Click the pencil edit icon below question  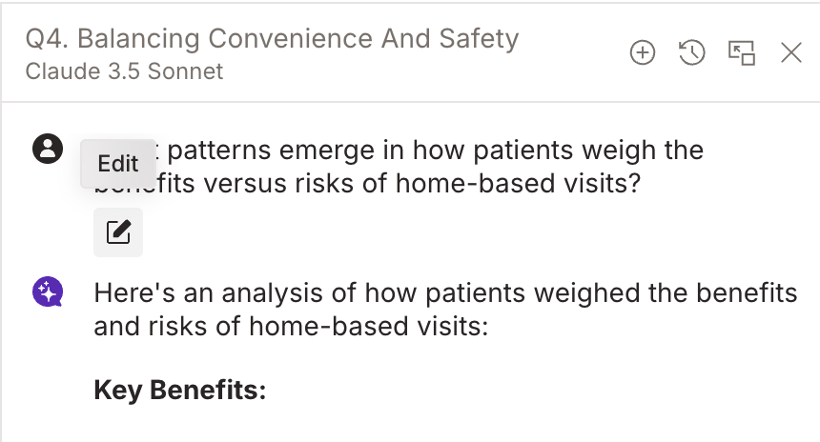point(118,232)
